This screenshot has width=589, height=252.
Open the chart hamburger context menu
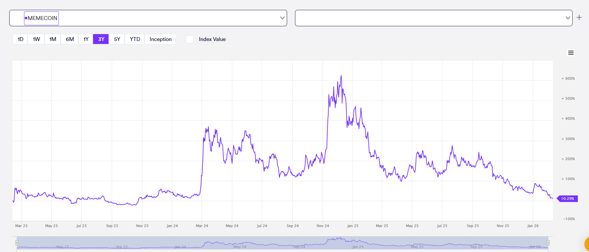(x=571, y=53)
